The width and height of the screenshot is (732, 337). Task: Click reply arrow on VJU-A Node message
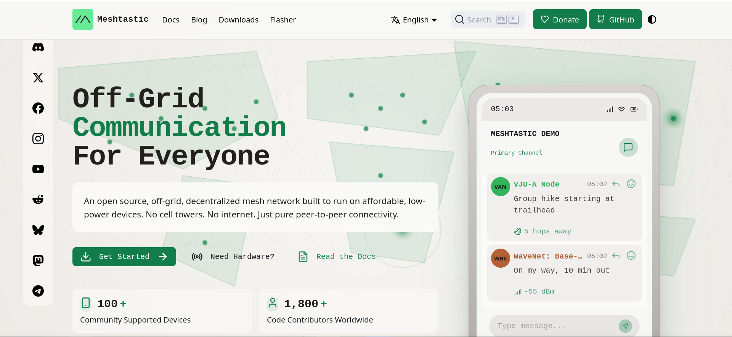616,184
